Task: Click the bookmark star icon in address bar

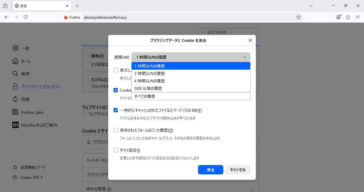Action: [x=298, y=17]
